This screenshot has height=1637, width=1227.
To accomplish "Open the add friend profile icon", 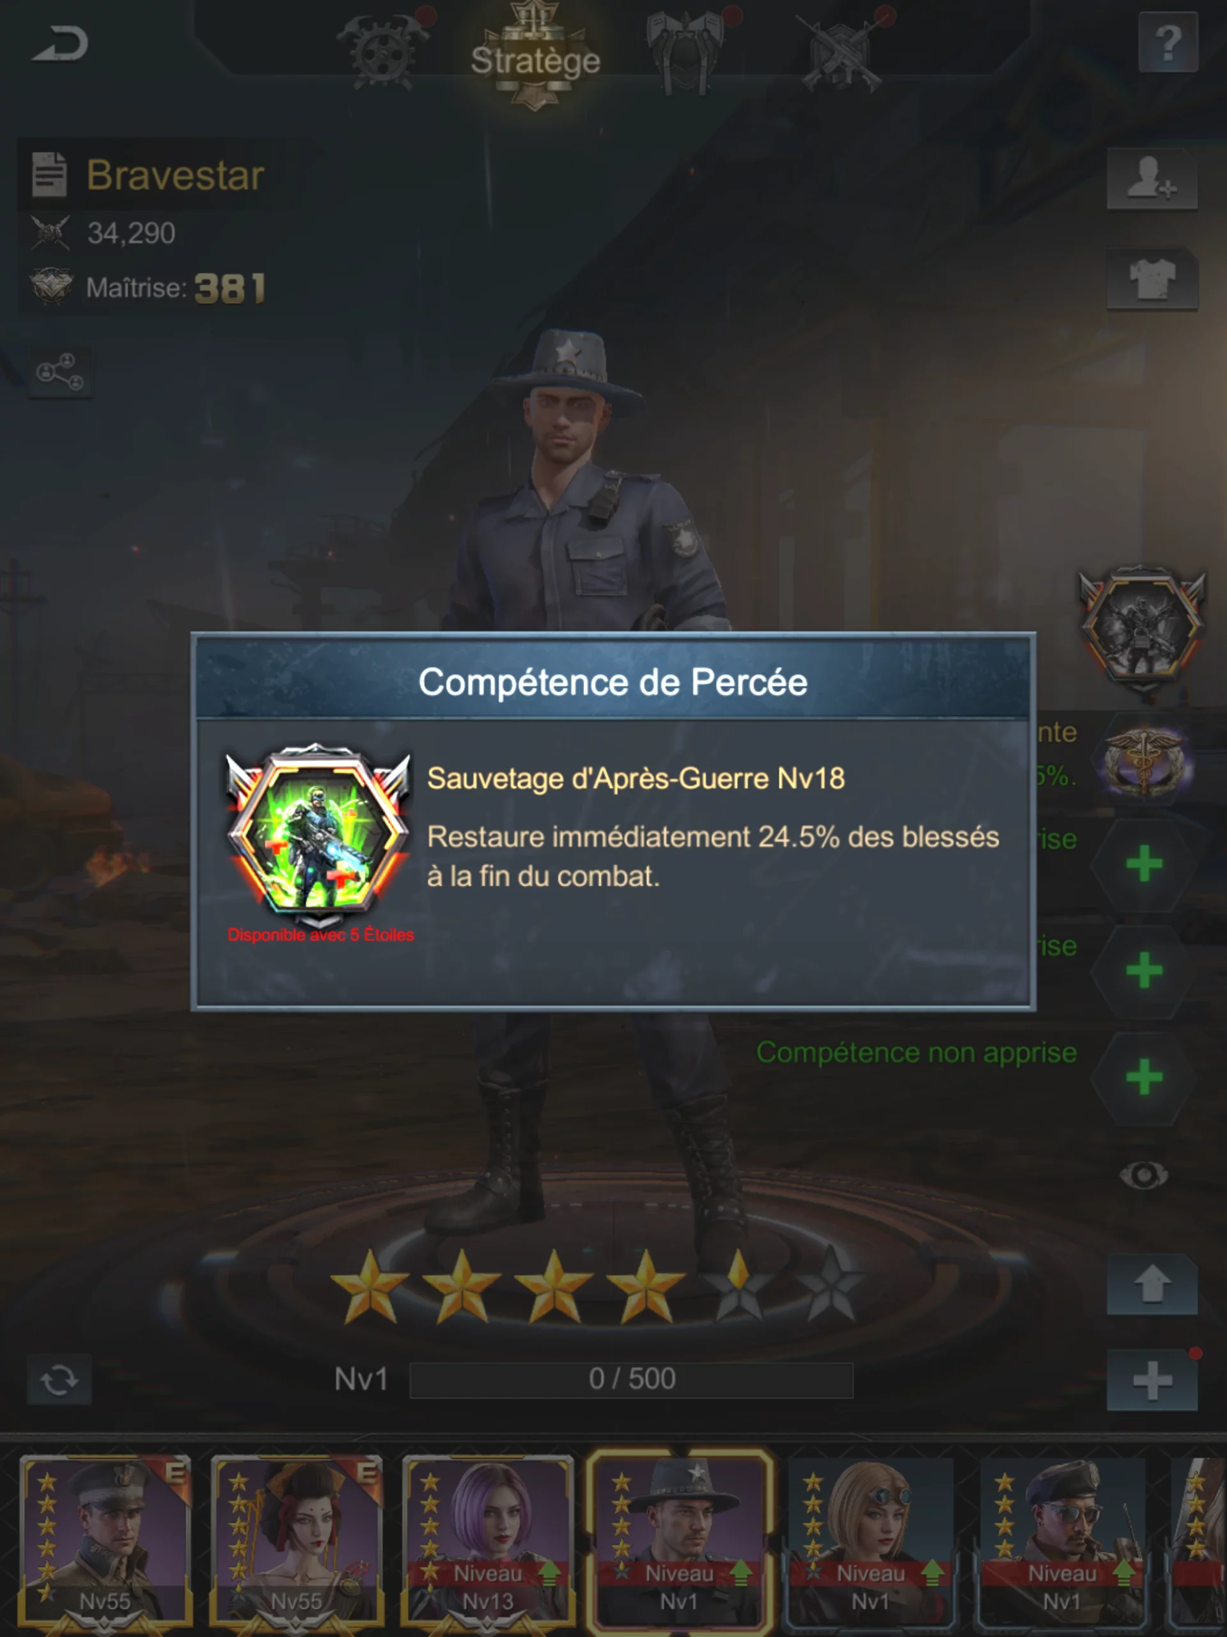I will pyautogui.click(x=1151, y=178).
